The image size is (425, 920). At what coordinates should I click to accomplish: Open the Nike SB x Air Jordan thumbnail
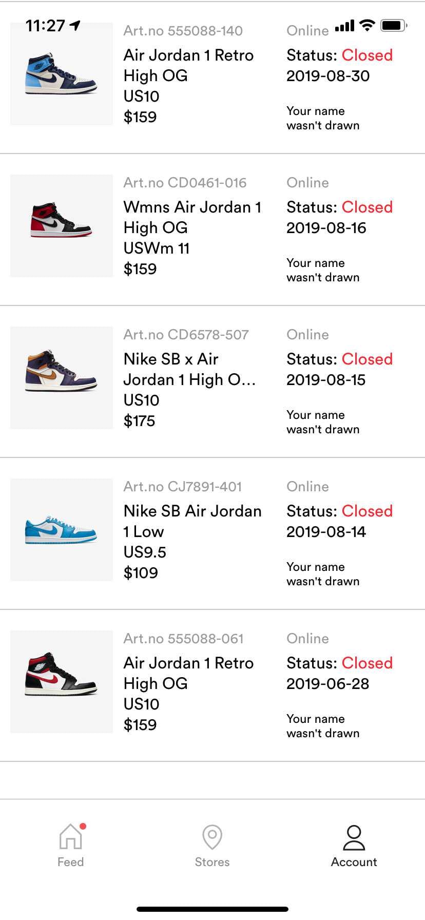(x=62, y=378)
